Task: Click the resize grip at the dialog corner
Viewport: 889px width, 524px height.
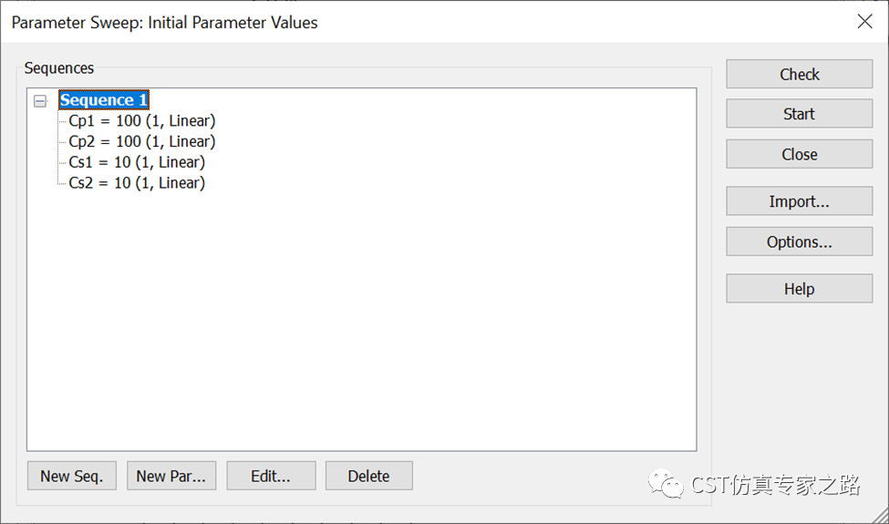Action: coord(881,516)
